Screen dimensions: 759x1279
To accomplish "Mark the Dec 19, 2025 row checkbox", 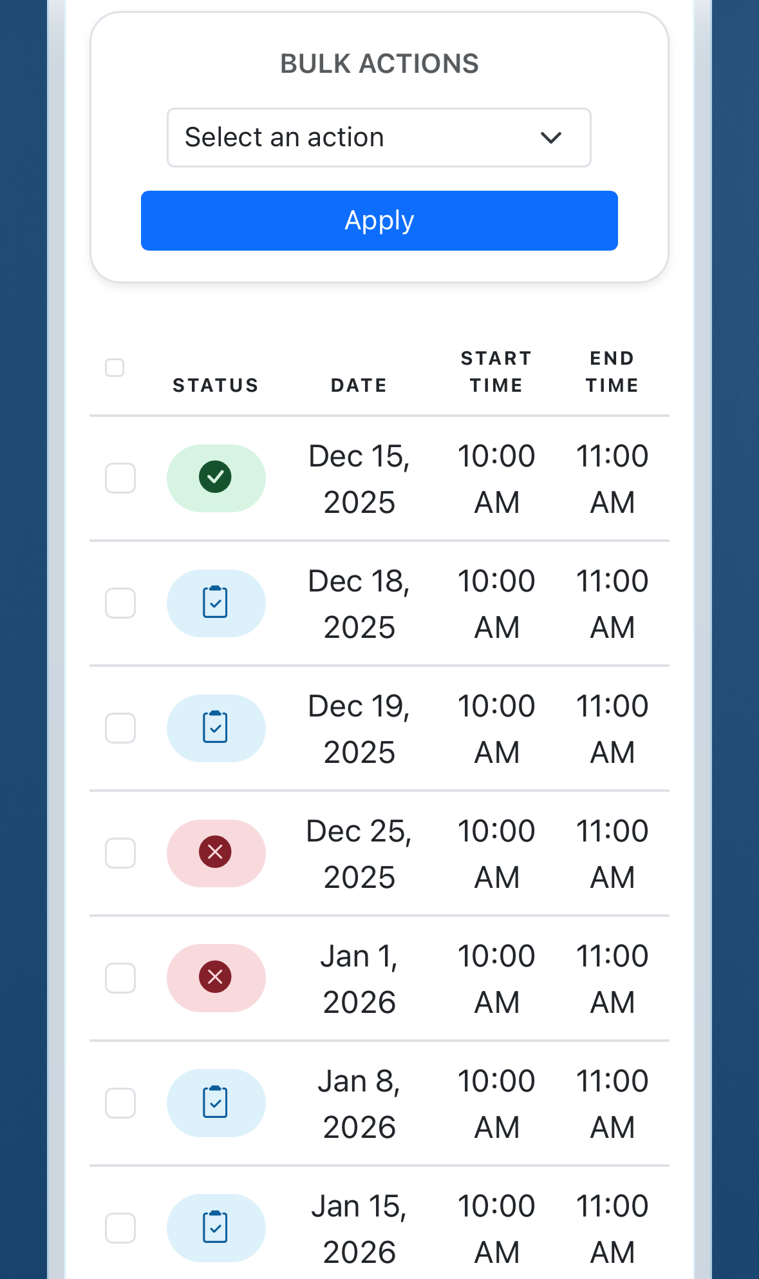I will coord(120,728).
